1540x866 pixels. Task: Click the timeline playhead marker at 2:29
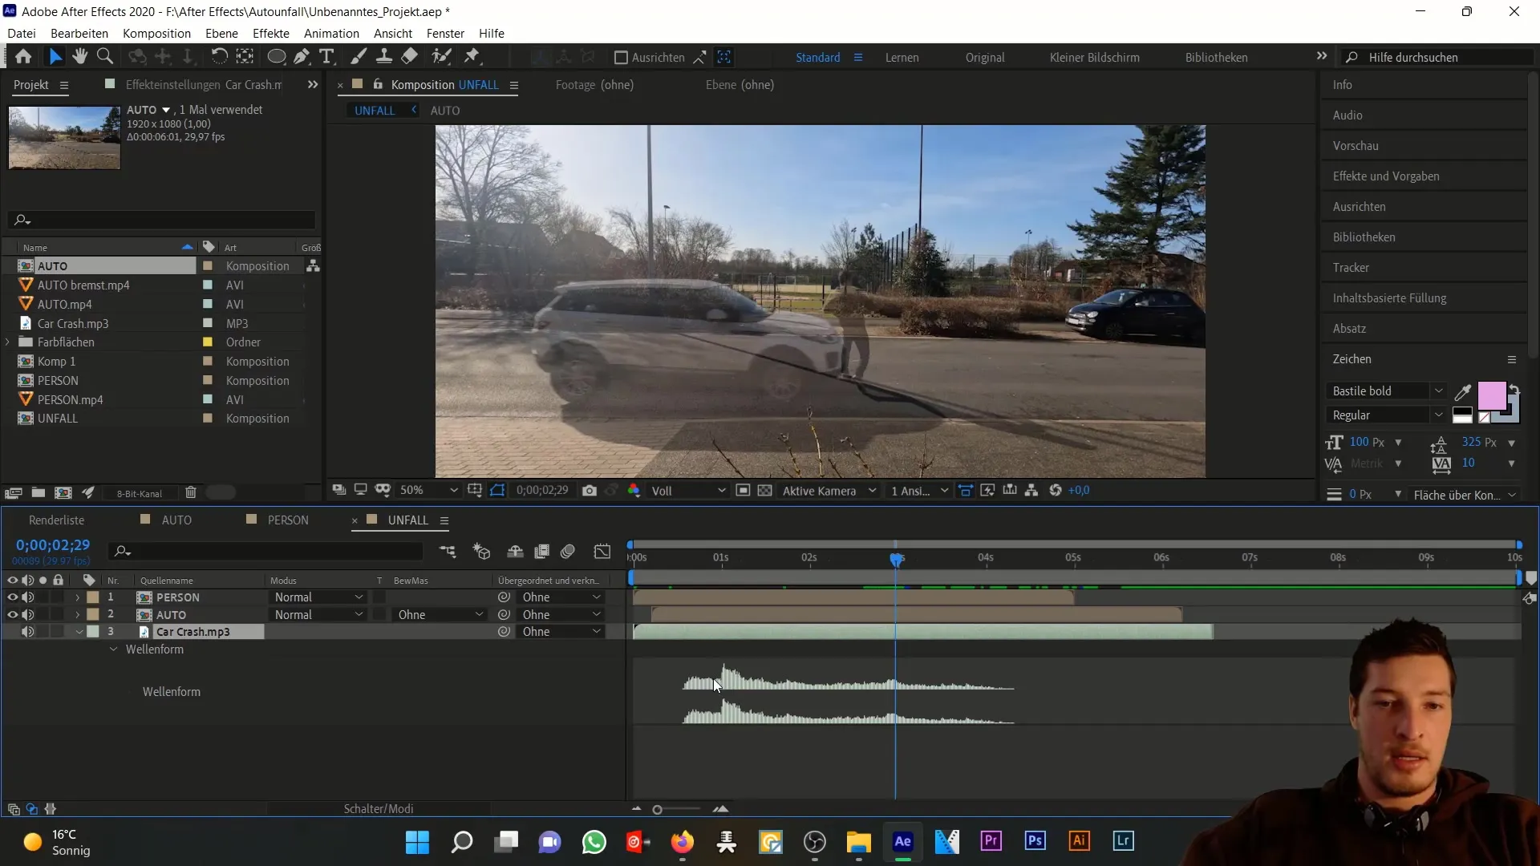coord(897,558)
